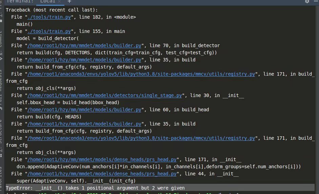Image resolution: width=319 pixels, height=194 pixels.
Task: Open ./tools/train.py link at line 155
Action: [x=49, y=32]
